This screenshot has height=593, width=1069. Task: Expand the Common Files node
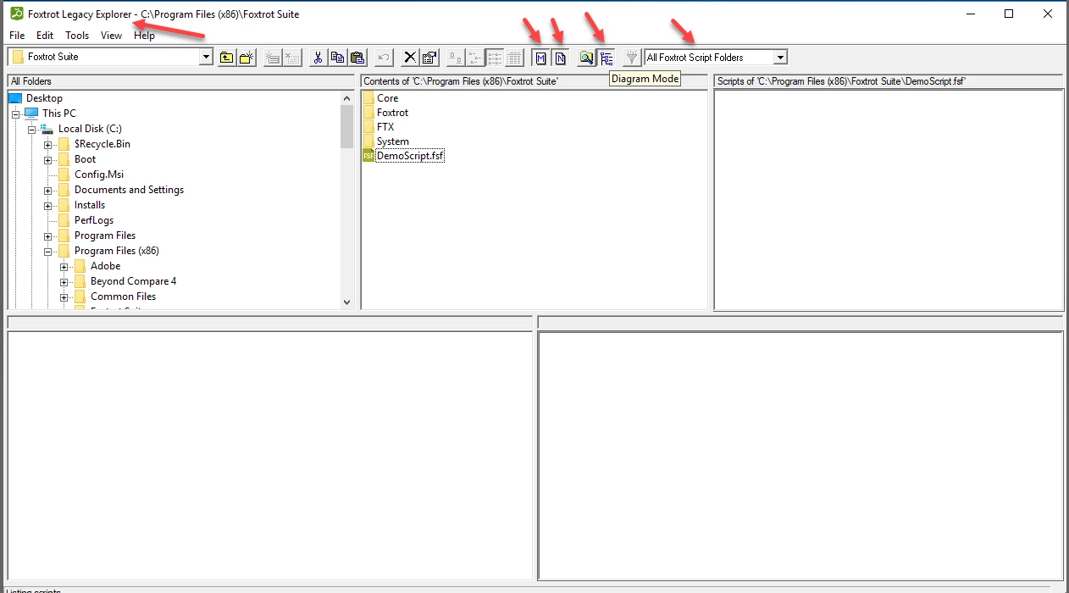(64, 296)
